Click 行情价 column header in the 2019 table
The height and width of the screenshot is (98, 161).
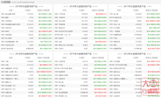(28, 10)
